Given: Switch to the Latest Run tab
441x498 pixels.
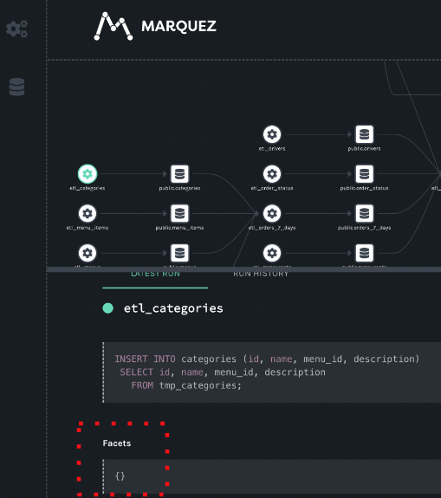Looking at the screenshot, I should [x=155, y=275].
